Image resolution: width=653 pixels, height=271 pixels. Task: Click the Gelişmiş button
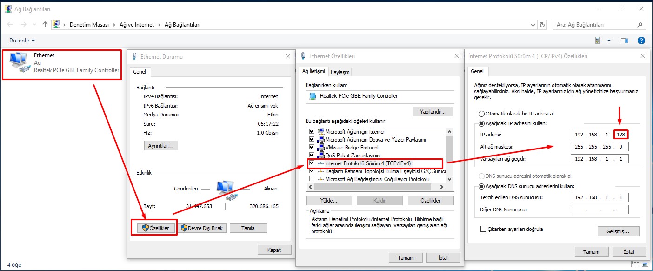pyautogui.click(x=618, y=231)
